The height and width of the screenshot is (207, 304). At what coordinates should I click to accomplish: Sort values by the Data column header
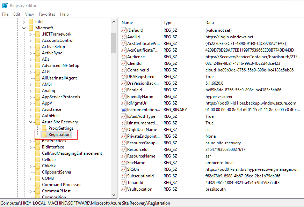(253, 22)
